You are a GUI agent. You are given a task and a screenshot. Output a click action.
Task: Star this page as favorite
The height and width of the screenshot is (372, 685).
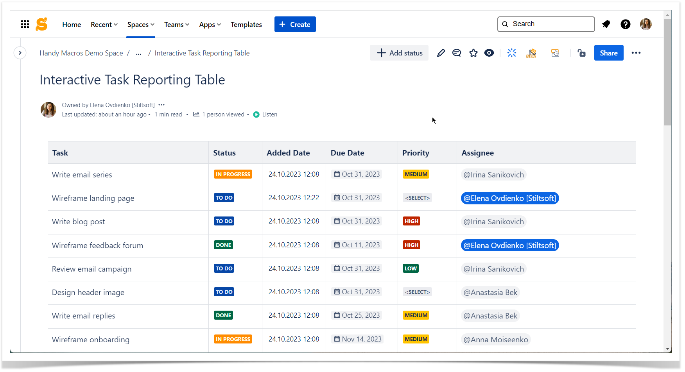point(473,53)
